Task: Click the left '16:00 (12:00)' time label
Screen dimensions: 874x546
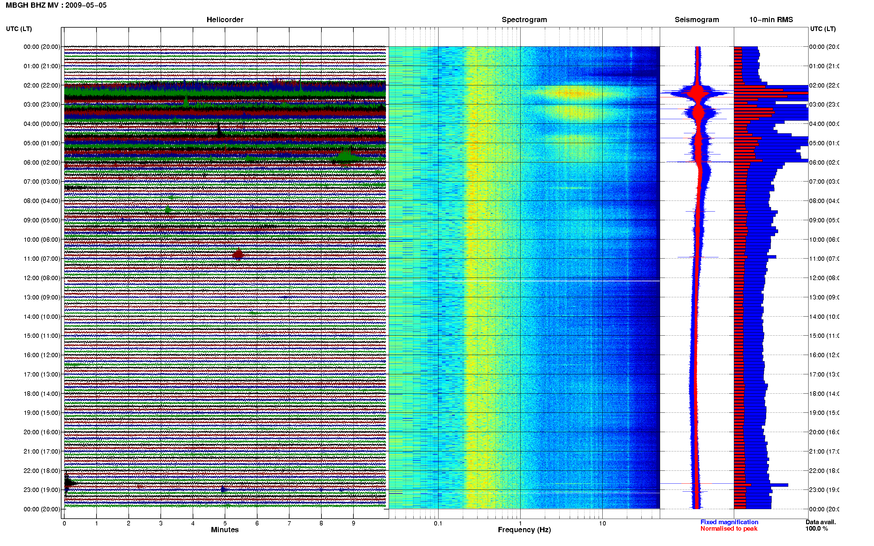Action: [42, 355]
